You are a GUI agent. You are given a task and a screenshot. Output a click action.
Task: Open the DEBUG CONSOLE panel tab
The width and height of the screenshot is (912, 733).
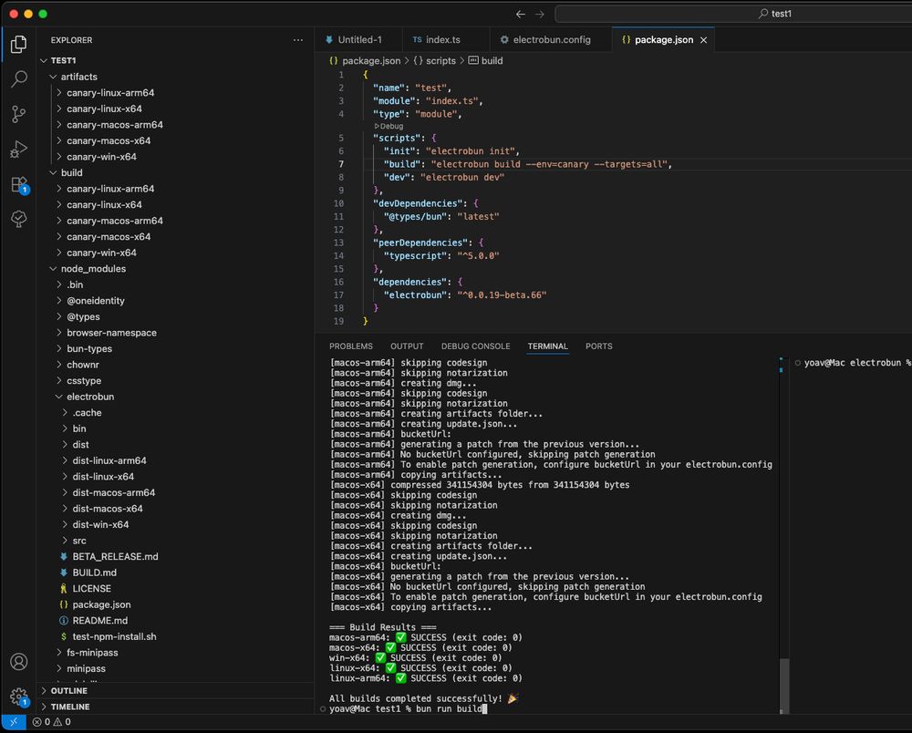tap(475, 346)
